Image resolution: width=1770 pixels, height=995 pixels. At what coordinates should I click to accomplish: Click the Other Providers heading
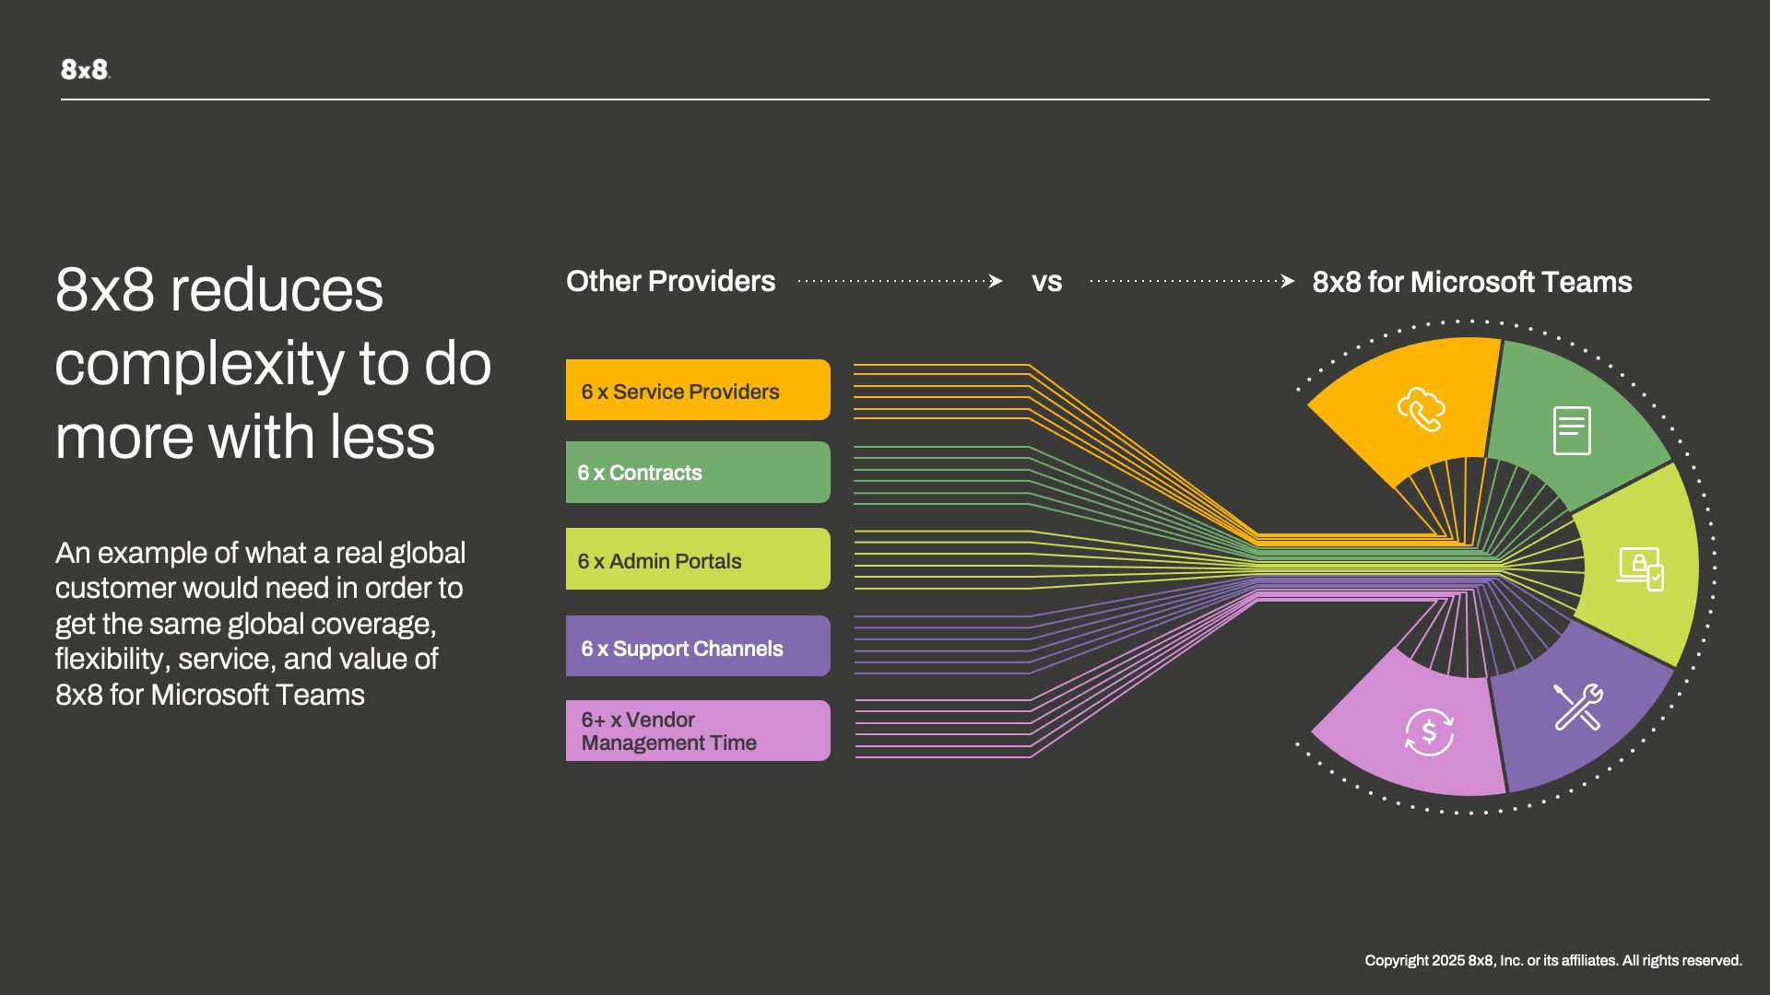[670, 281]
